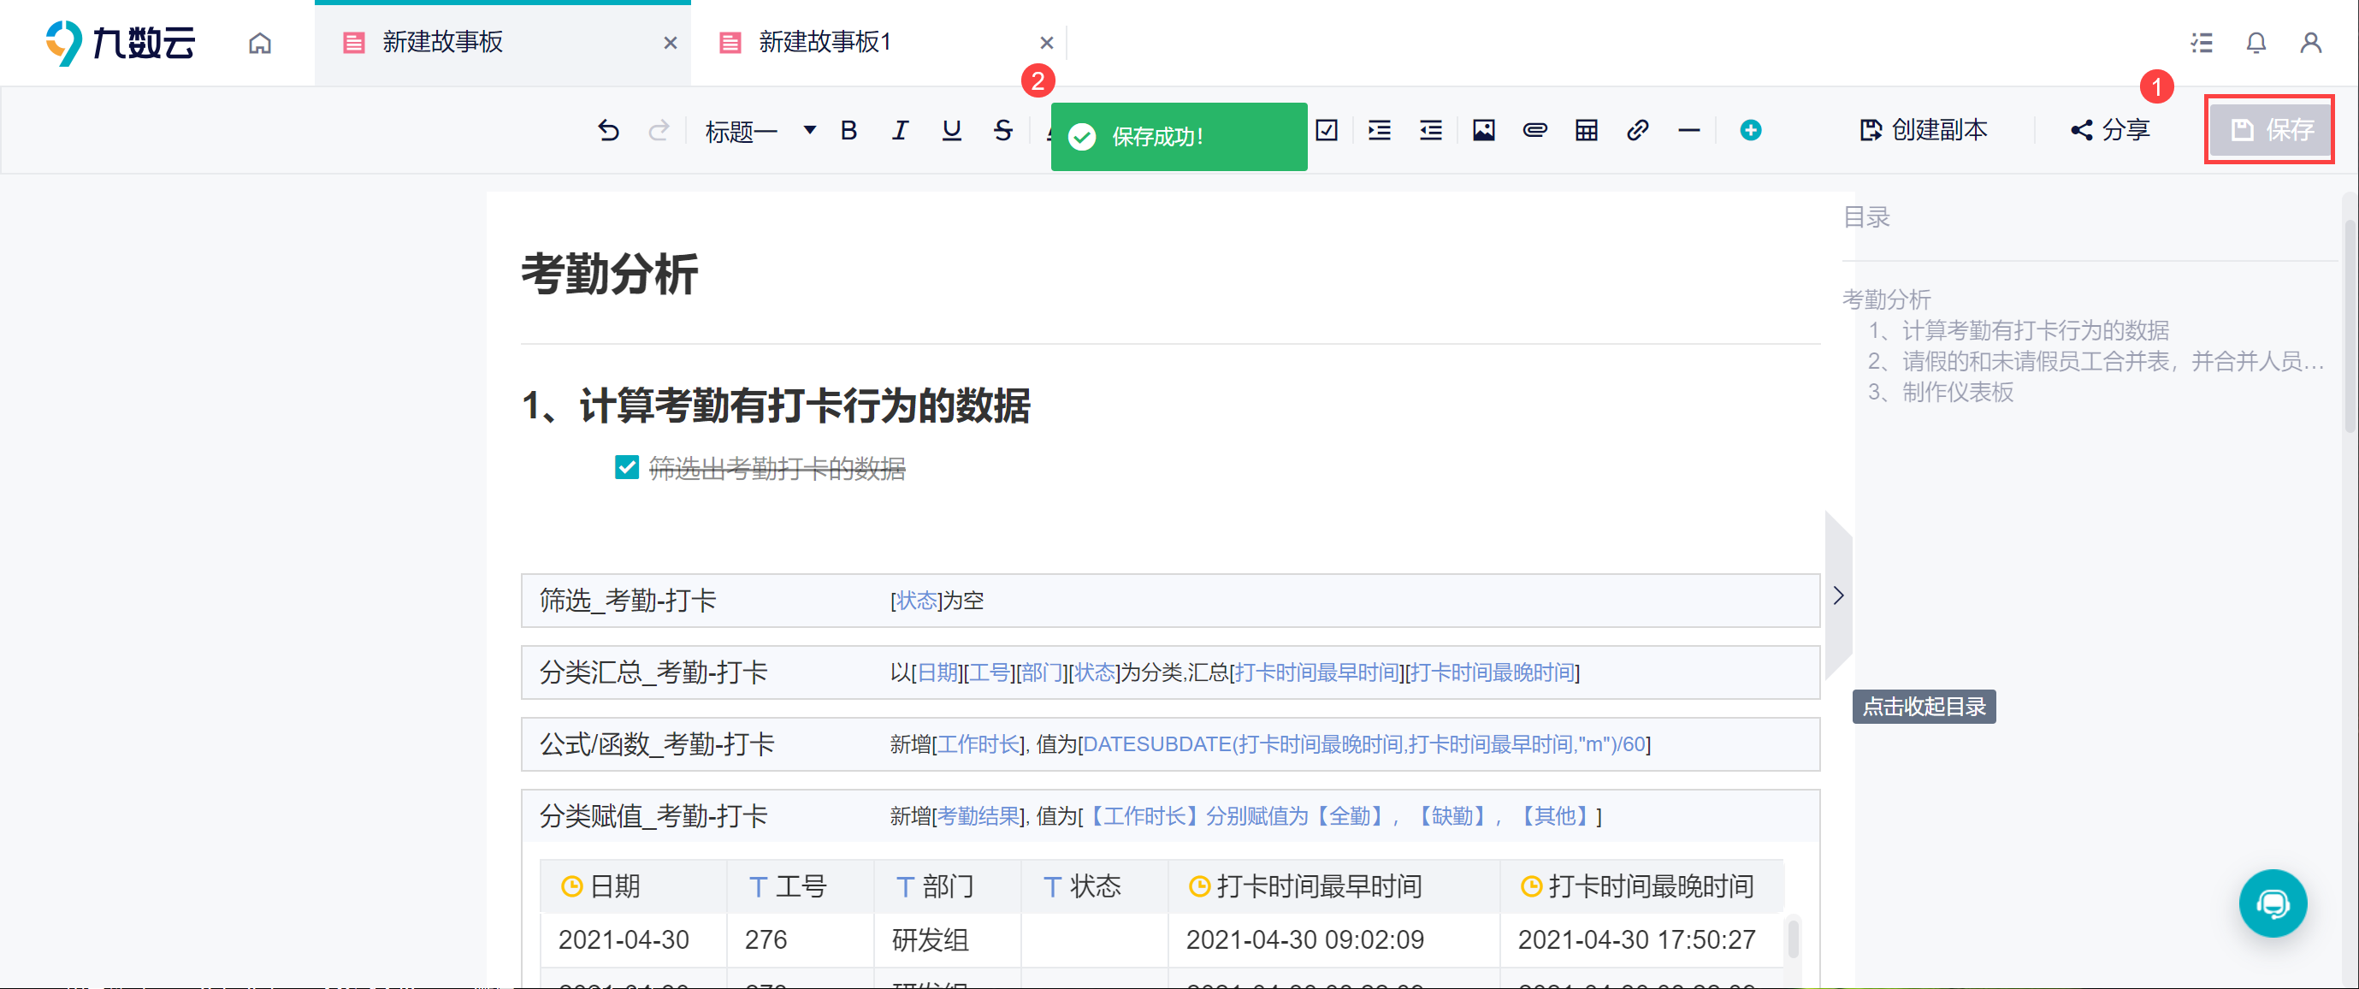2359x989 pixels.
Task: Switch to the 新建故事板1 tab
Action: 824,42
